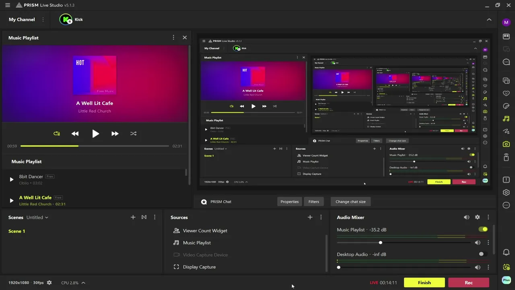Open the profile avatar M

[506, 22]
